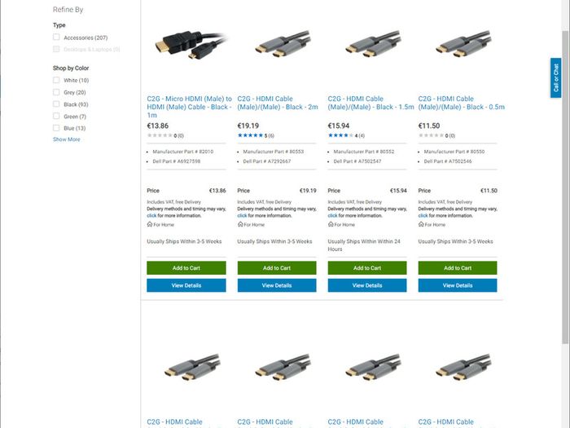Viewport: 570px width, 428px height.
Task: Click the For Home house icon under the Micro HDMI cable
Action: (x=149, y=224)
